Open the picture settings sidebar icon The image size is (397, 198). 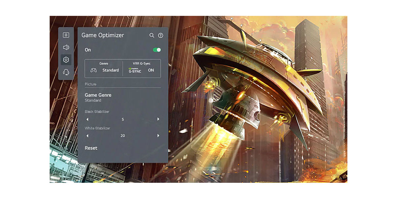[x=66, y=35]
